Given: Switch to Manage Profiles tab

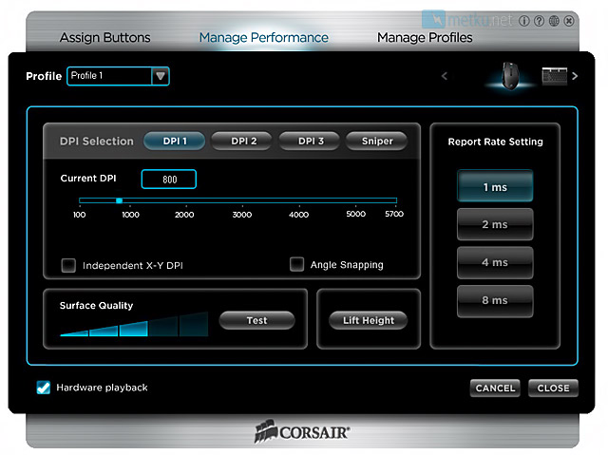Looking at the screenshot, I should click(x=425, y=38).
